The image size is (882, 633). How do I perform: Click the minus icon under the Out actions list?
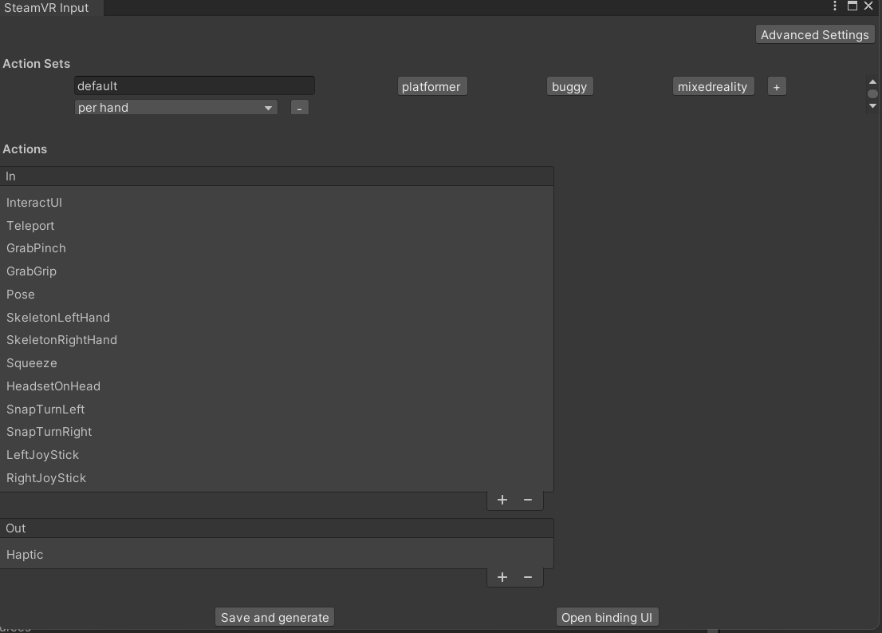pos(528,576)
